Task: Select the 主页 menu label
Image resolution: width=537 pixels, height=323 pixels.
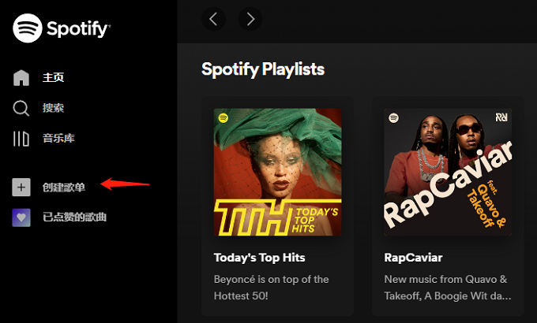Action: point(53,77)
